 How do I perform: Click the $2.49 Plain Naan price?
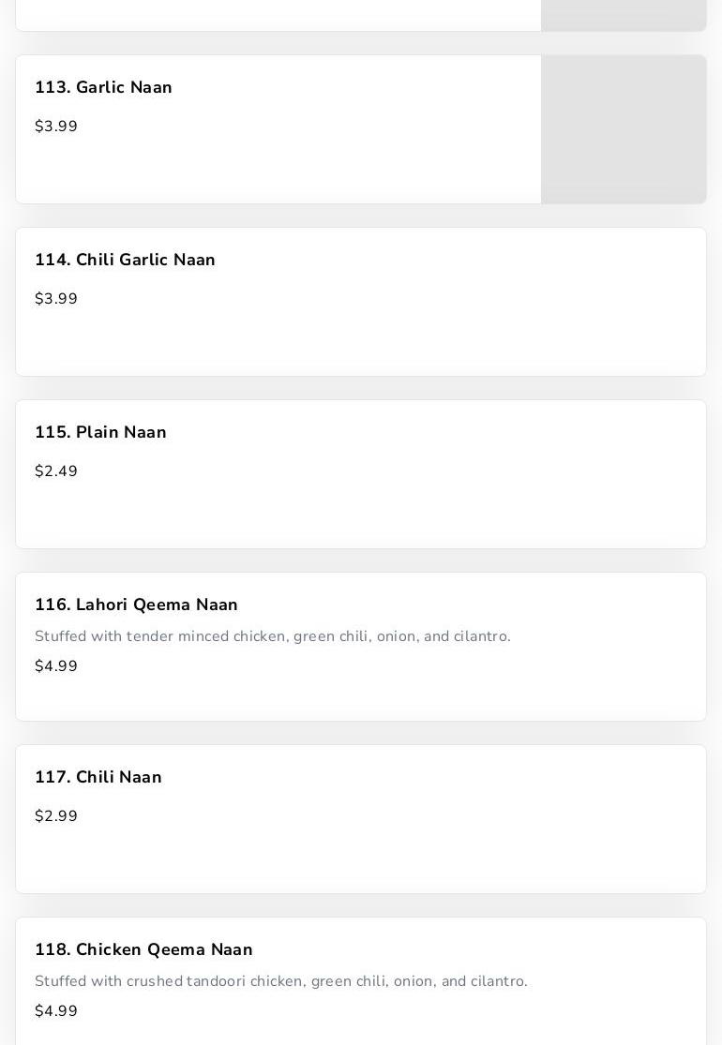click(x=56, y=471)
